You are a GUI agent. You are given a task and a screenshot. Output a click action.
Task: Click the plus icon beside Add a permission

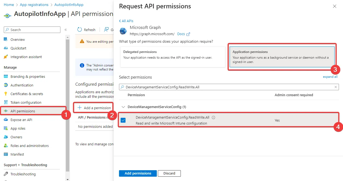click(x=80, y=108)
